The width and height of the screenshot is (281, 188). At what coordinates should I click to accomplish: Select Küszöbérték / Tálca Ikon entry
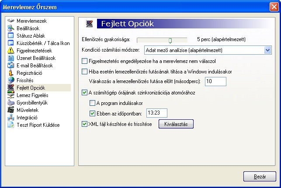pos(43,43)
